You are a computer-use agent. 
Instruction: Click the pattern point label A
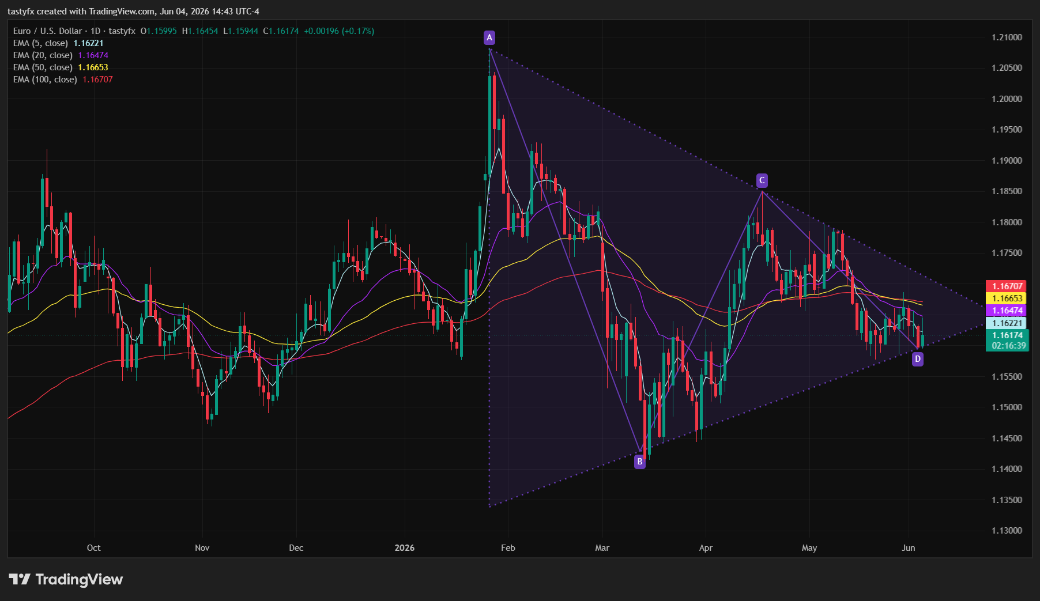tap(489, 38)
